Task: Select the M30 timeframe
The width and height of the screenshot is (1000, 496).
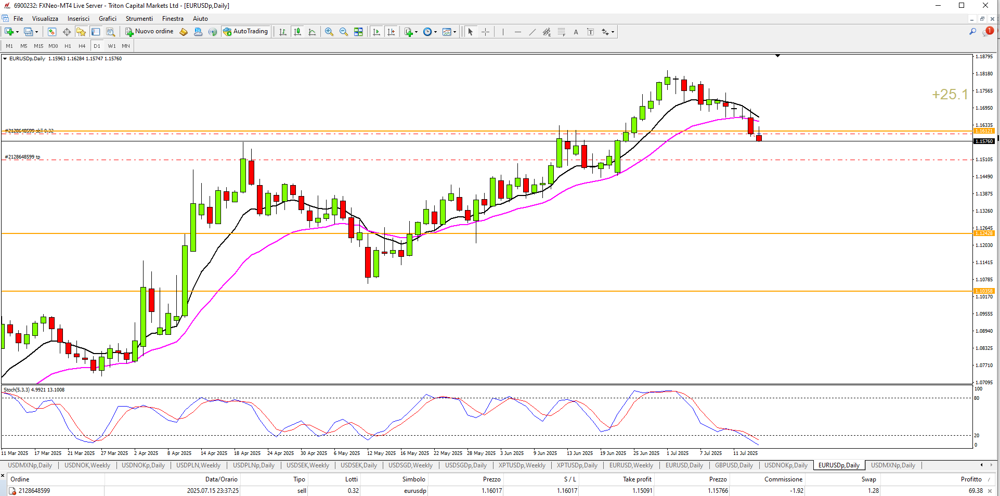Action: click(53, 46)
